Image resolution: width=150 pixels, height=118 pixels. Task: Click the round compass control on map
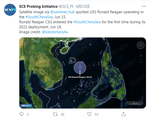(140, 45)
